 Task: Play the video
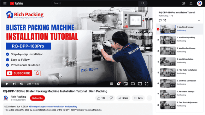tap(7, 84)
